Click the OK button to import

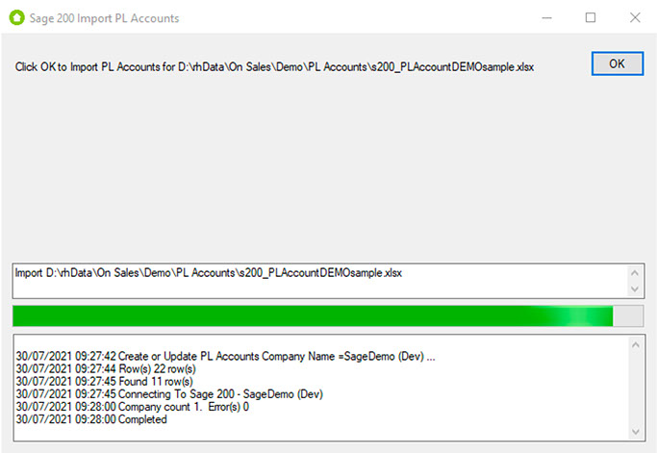pyautogui.click(x=618, y=63)
